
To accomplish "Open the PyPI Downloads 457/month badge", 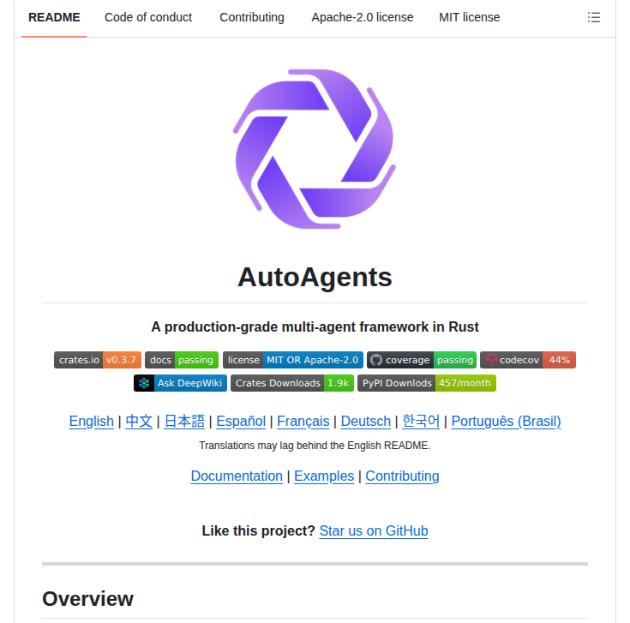I will (x=427, y=383).
